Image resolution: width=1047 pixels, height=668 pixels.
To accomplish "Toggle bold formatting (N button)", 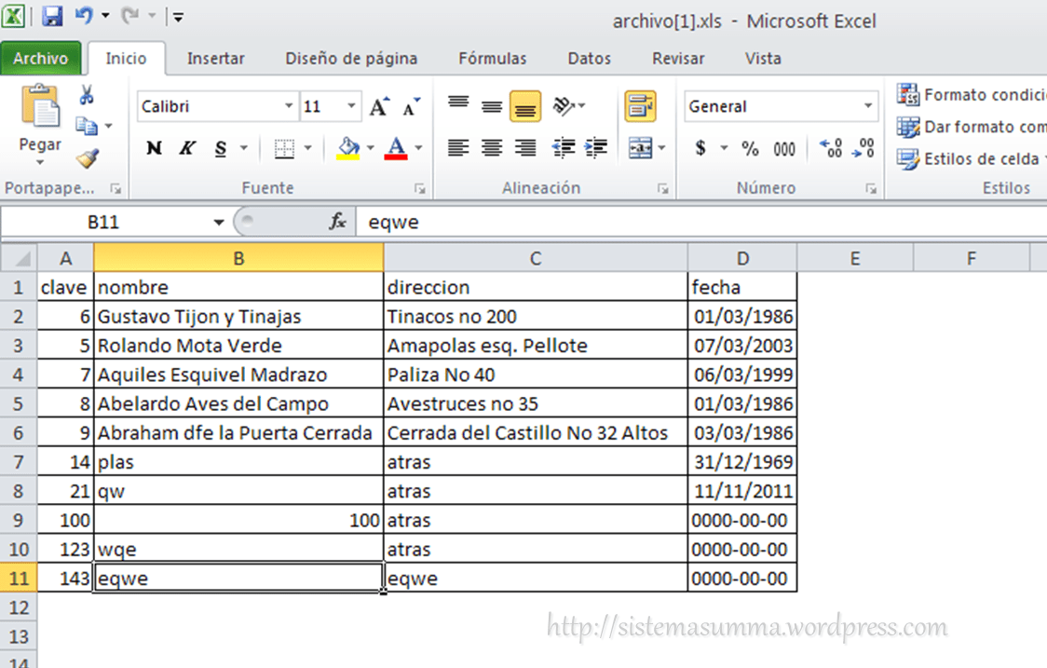I will pos(155,148).
